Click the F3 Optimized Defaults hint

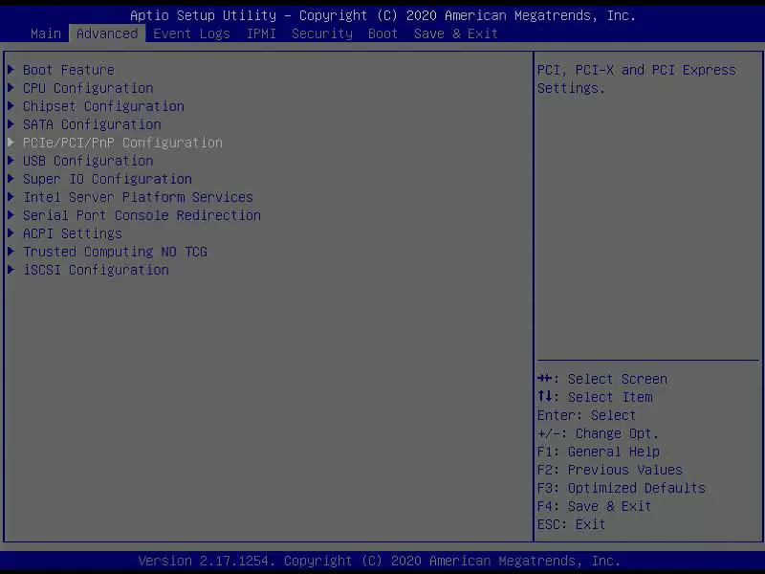pyautogui.click(x=621, y=488)
